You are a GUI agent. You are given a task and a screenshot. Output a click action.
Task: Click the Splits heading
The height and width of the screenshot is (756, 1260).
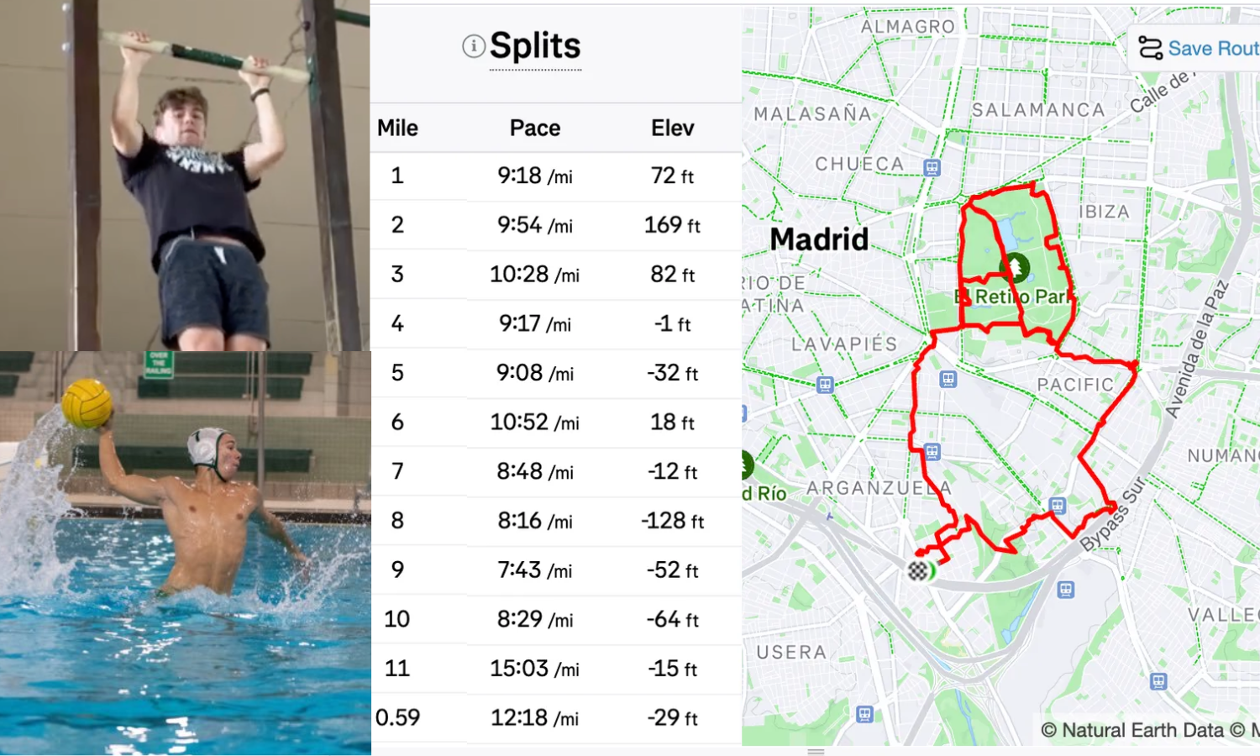[535, 46]
